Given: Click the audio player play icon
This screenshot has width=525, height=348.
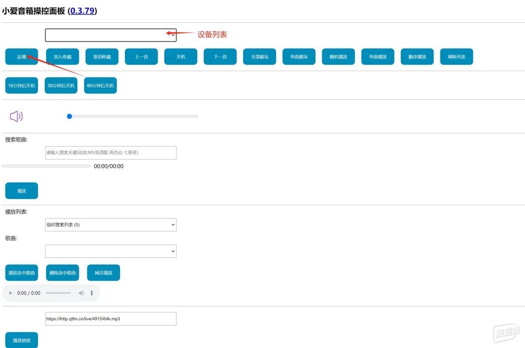Looking at the screenshot, I should (x=10, y=293).
